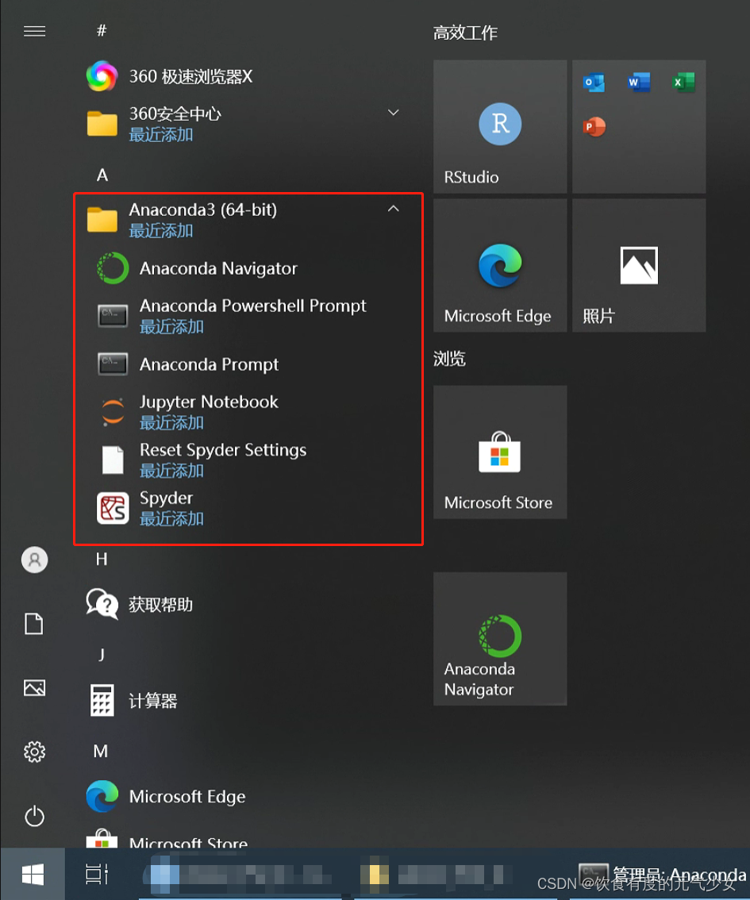Click Reset Spyder Settings file icon
Viewport: 750px width, 900px height.
pos(113,460)
